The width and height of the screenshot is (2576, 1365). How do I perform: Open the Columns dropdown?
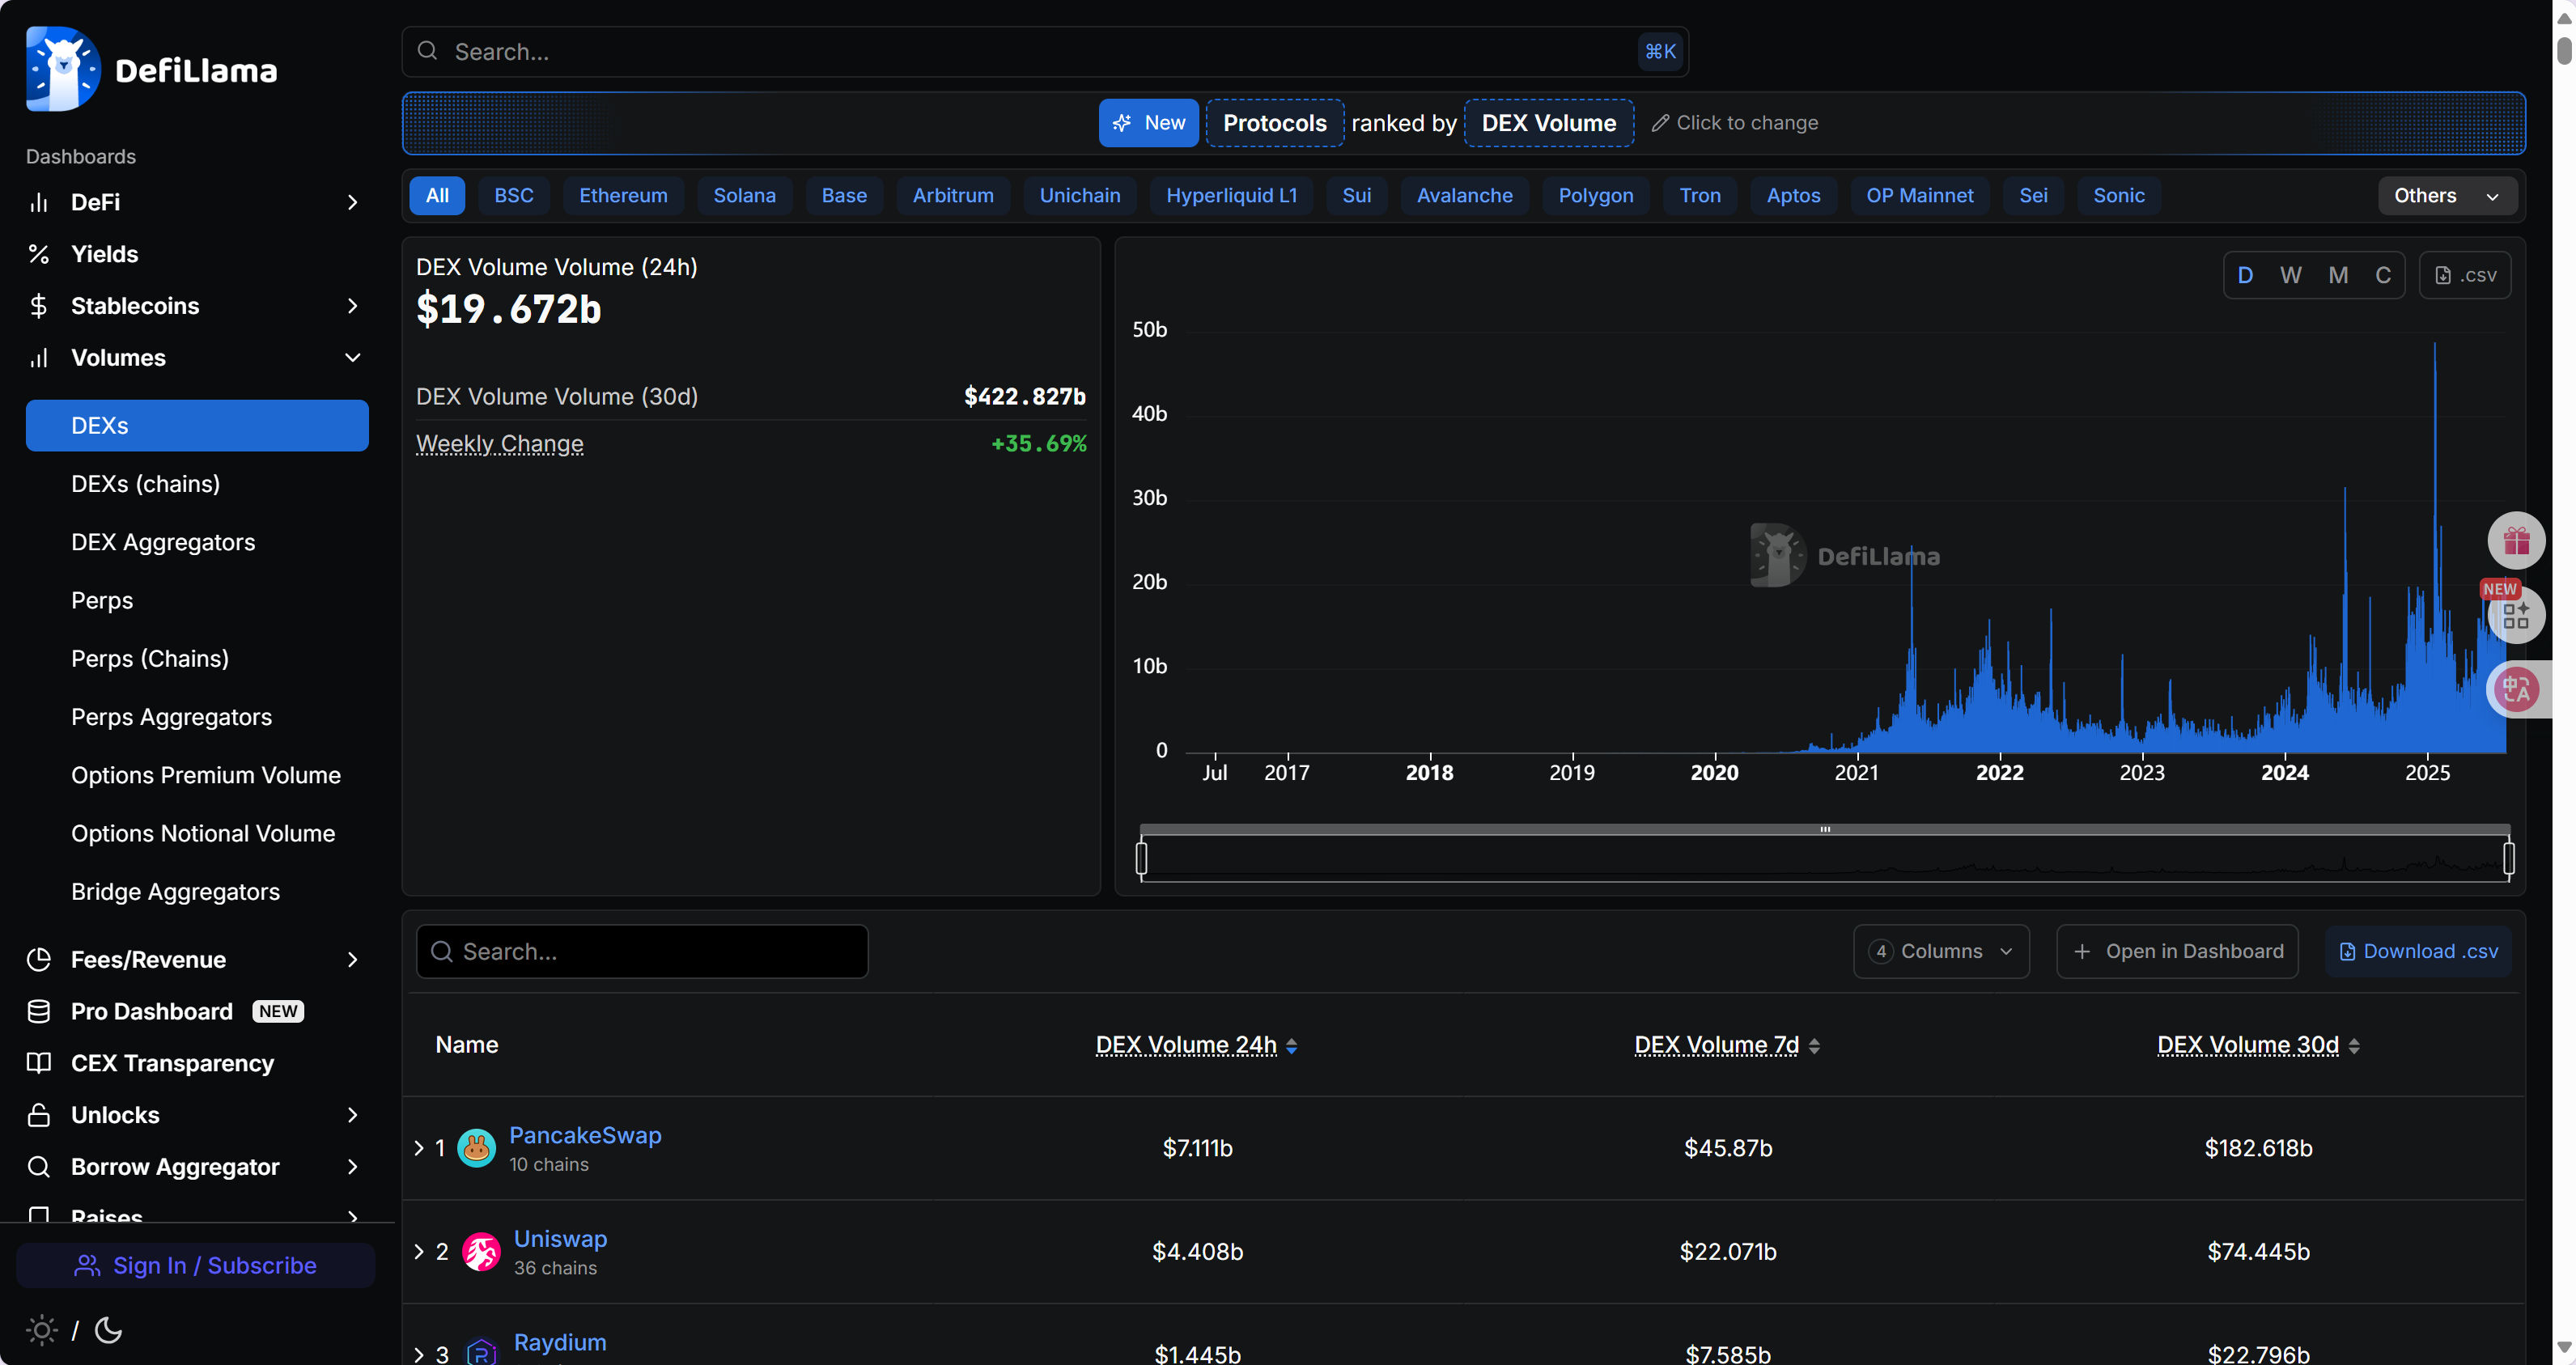[1941, 951]
